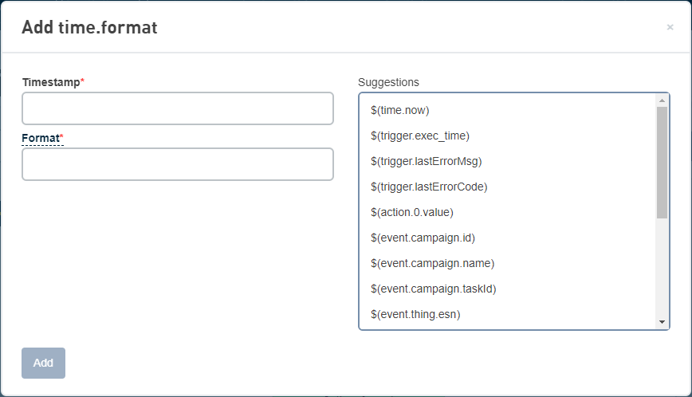Pick the $(trigger.lastErrorMsg) suggestion
This screenshot has height=397, width=692.
coord(427,161)
